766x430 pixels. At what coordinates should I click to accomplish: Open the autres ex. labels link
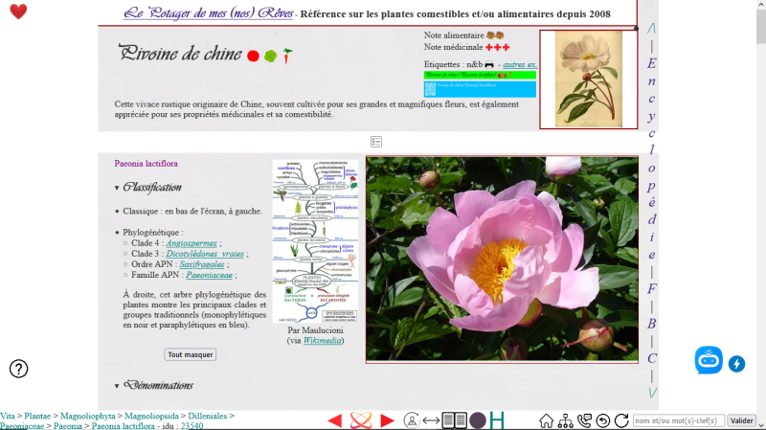[x=520, y=64]
